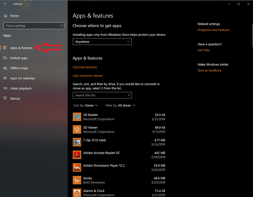Open the App execution aliases link
Image resolution: width=253 pixels, height=197 pixels.
88,75
